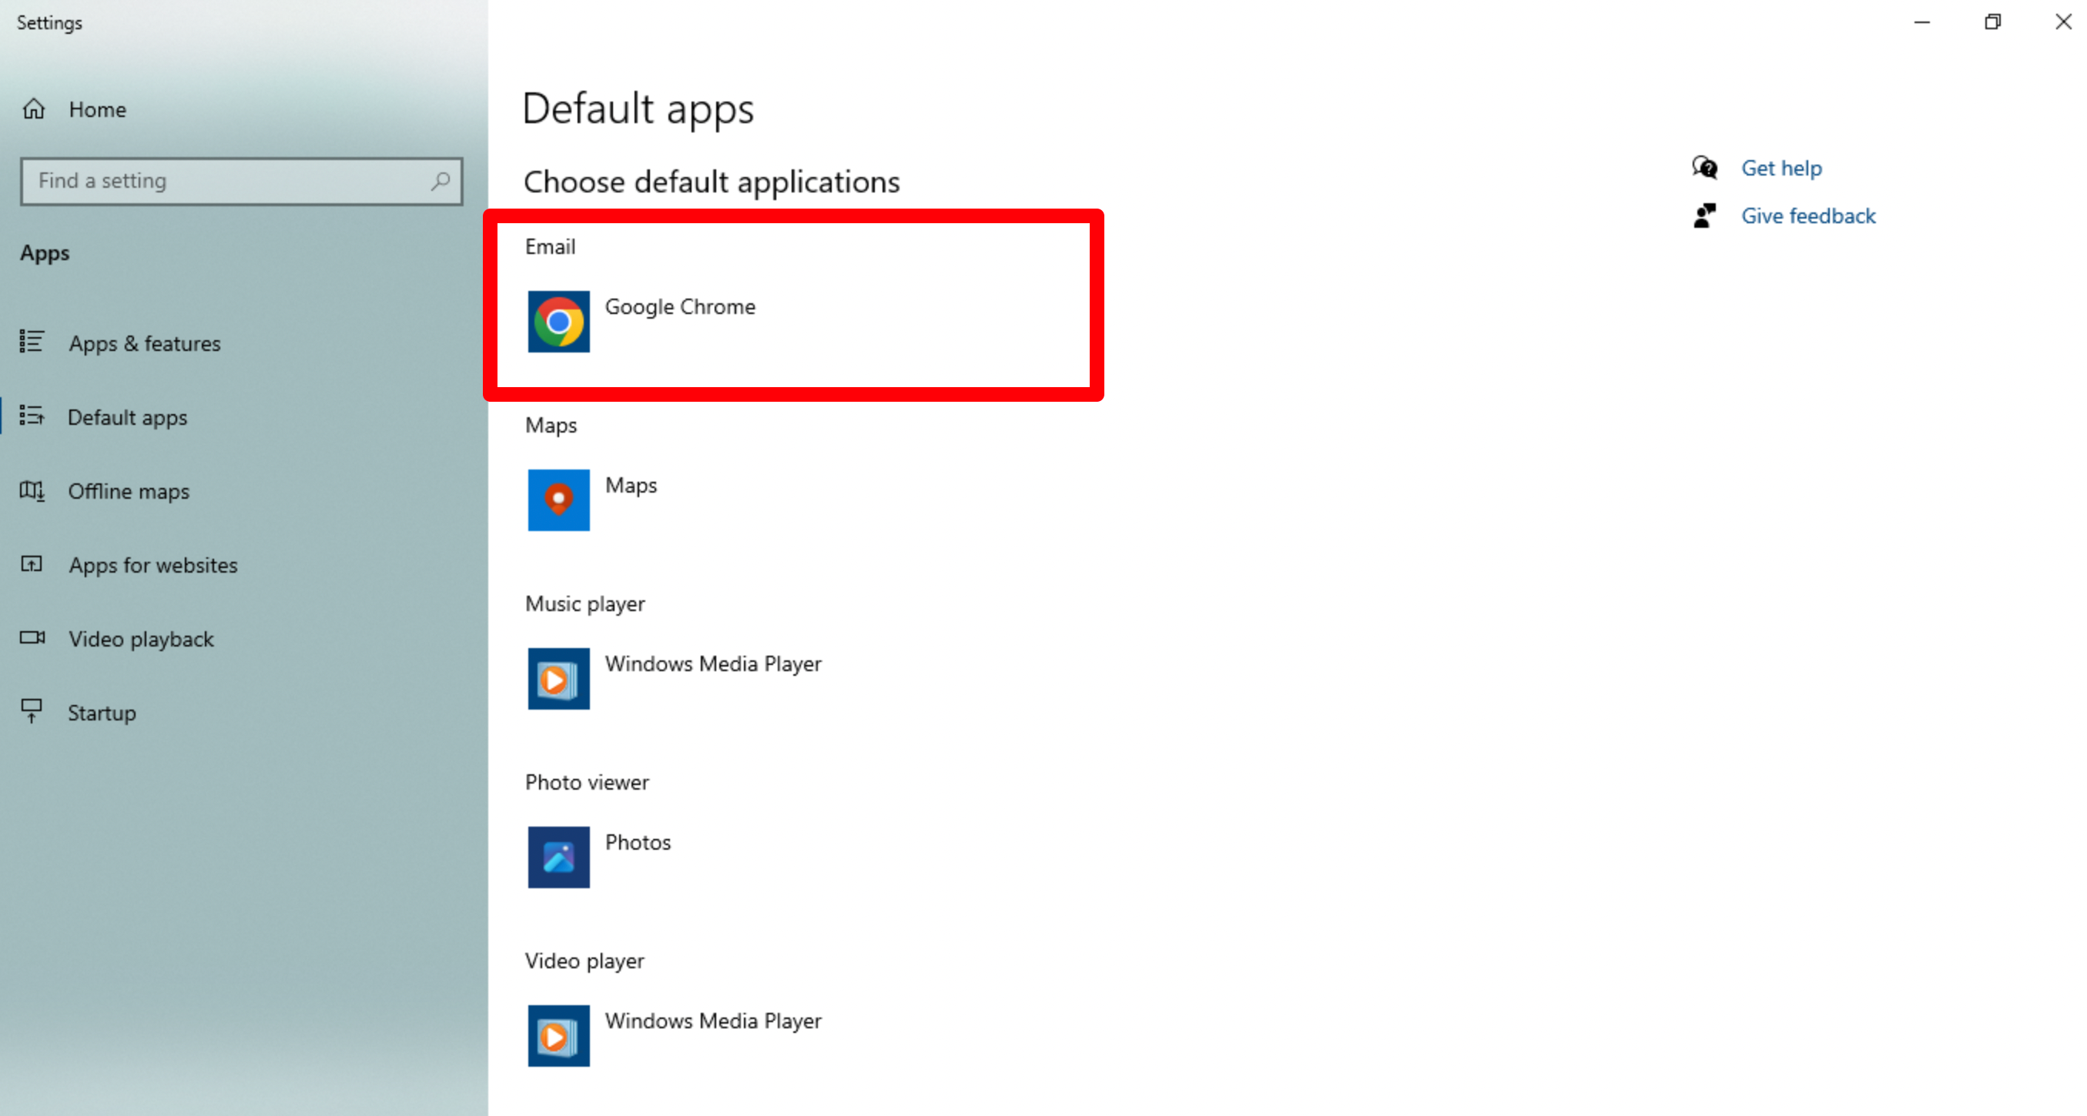
Task: Click the Get help chat icon
Action: [x=1705, y=168]
